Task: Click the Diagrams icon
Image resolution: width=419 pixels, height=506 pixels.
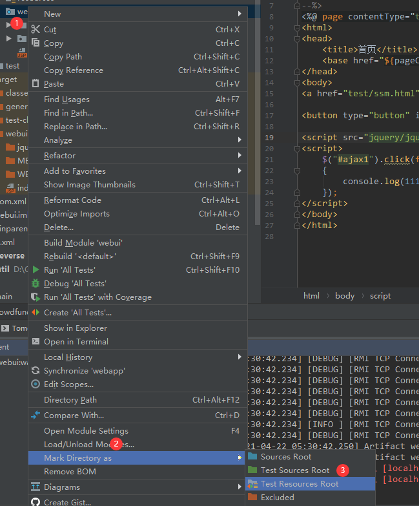Action: 36,487
